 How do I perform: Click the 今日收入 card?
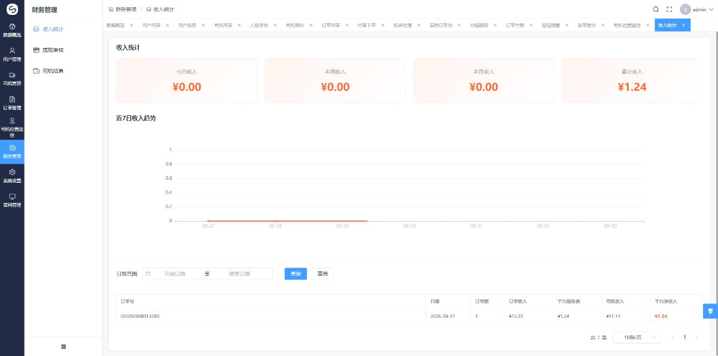point(187,81)
